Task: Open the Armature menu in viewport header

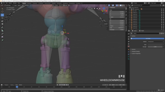Action: coord(27,5)
